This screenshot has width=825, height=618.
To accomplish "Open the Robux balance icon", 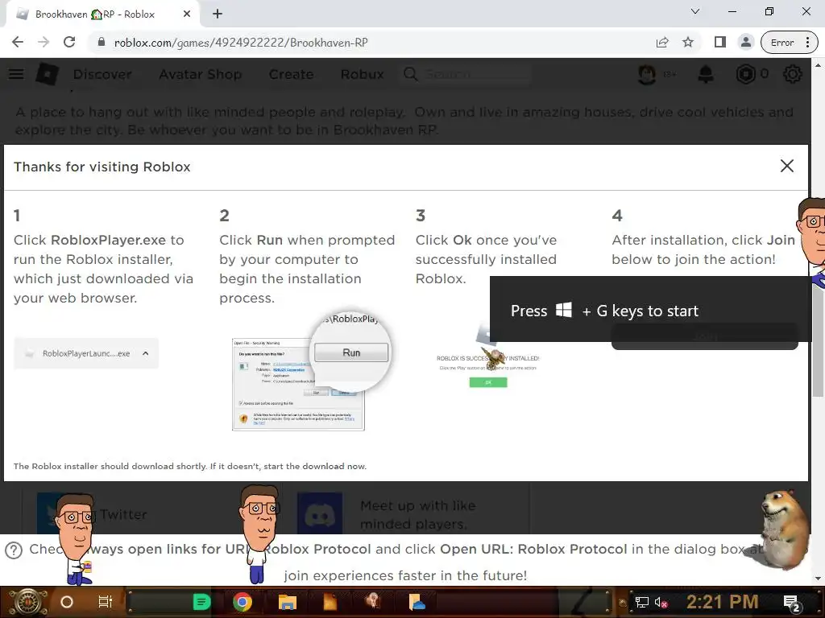I will coord(745,75).
